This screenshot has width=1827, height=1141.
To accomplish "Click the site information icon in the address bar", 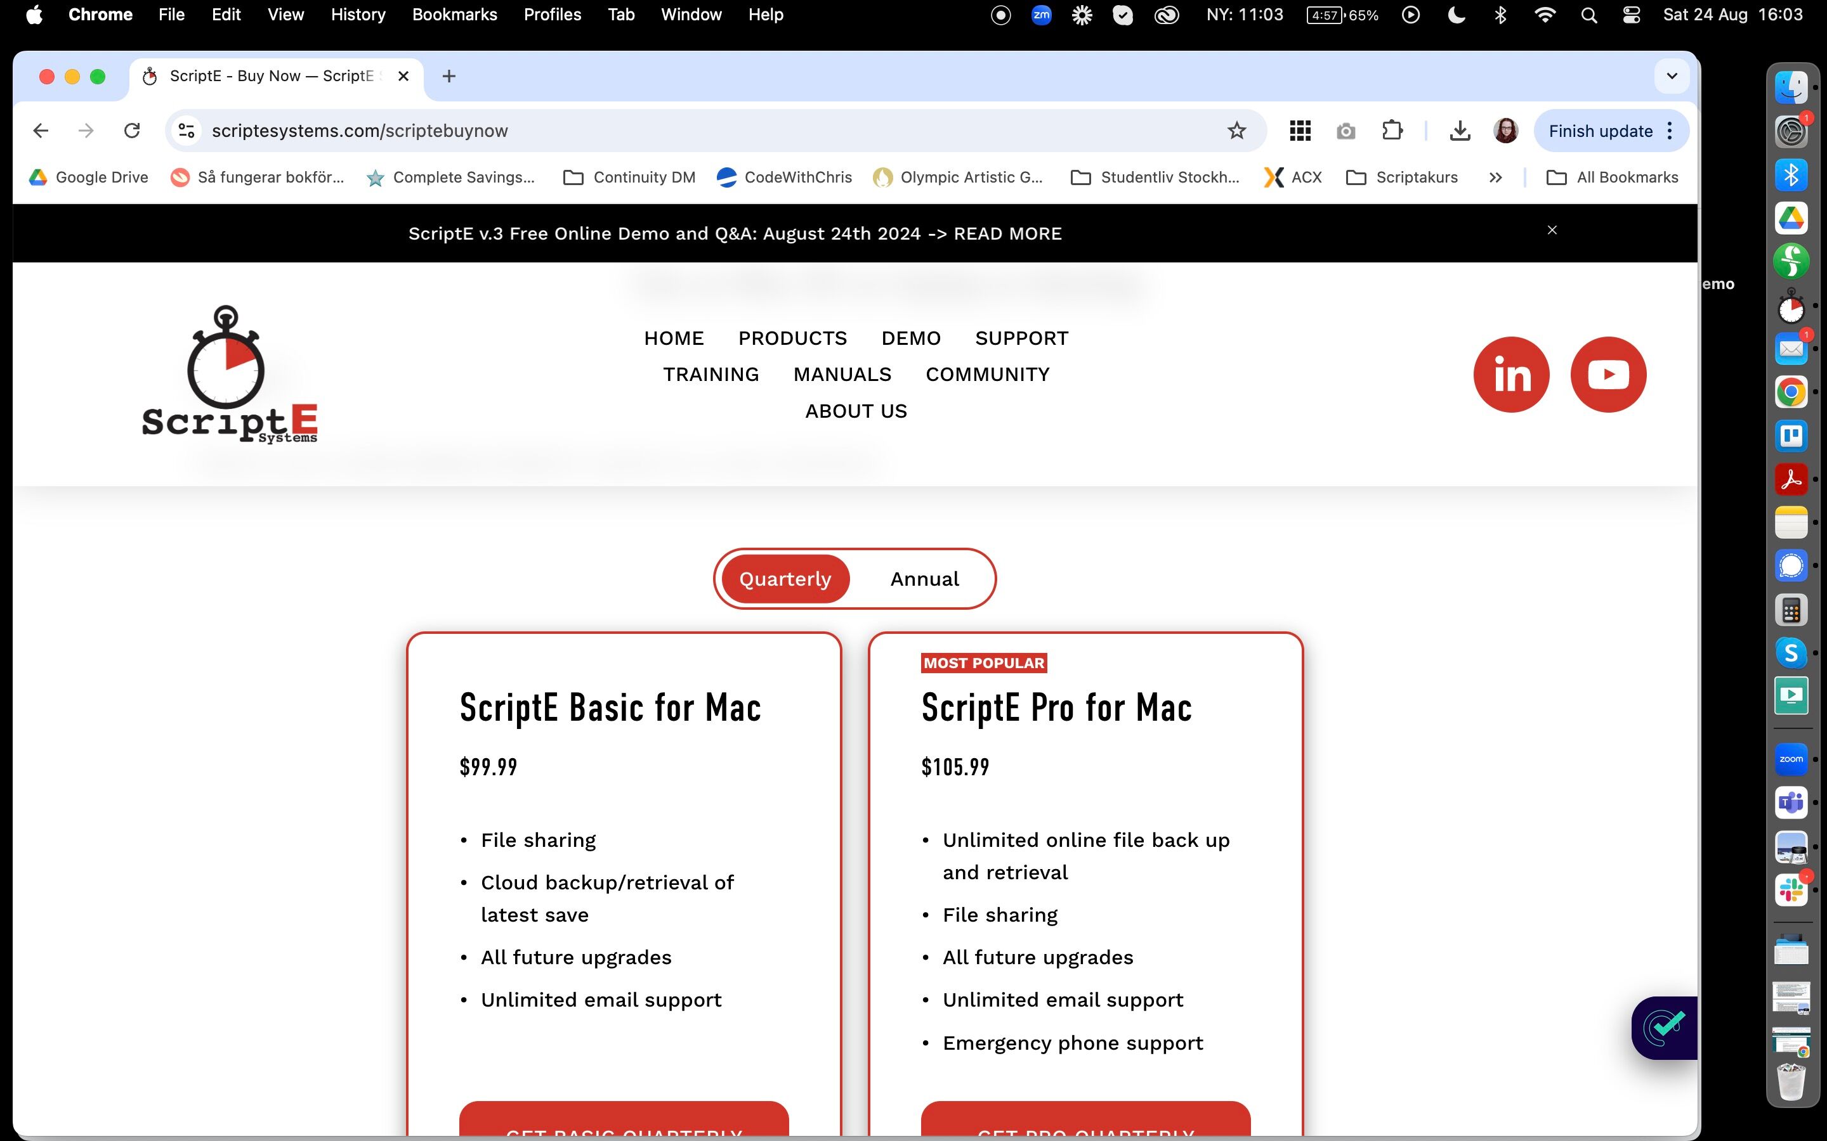I will [187, 131].
